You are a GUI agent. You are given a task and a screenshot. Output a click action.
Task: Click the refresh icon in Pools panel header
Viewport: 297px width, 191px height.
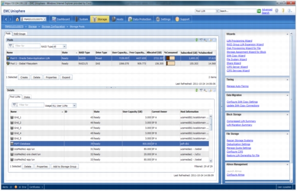click(x=197, y=40)
